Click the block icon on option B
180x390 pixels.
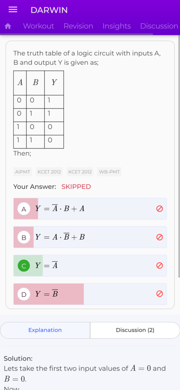159,237
